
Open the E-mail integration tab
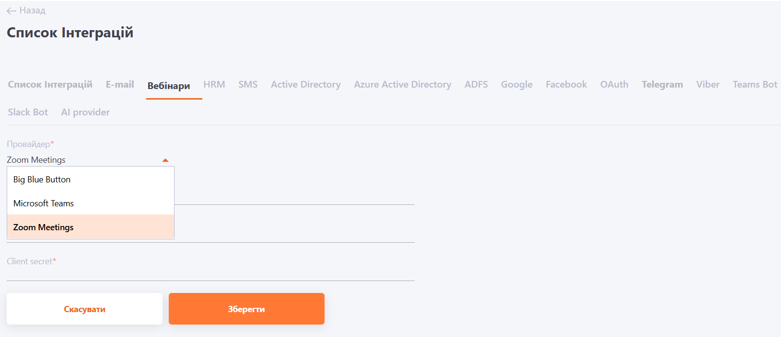(120, 85)
